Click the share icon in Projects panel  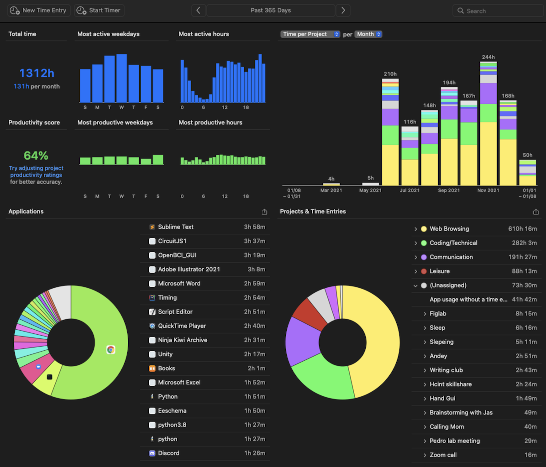(536, 212)
